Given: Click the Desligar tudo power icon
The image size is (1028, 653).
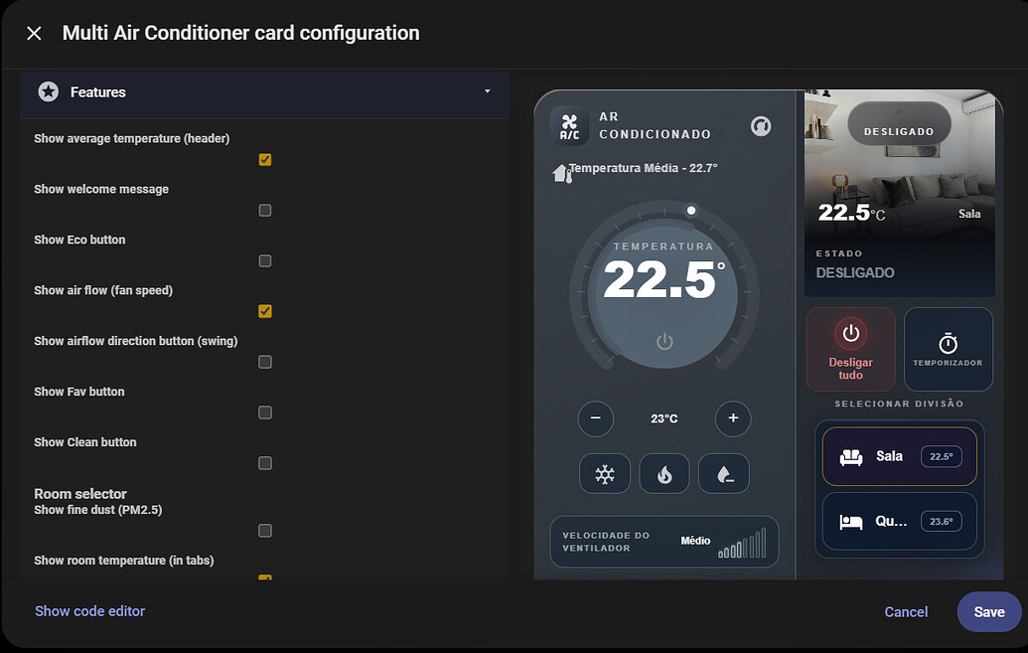Looking at the screenshot, I should point(850,333).
